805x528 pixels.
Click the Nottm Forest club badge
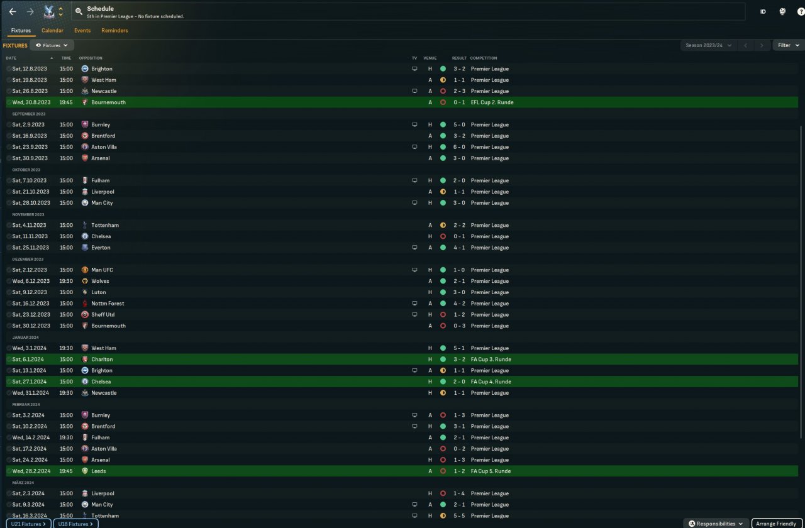tap(85, 304)
